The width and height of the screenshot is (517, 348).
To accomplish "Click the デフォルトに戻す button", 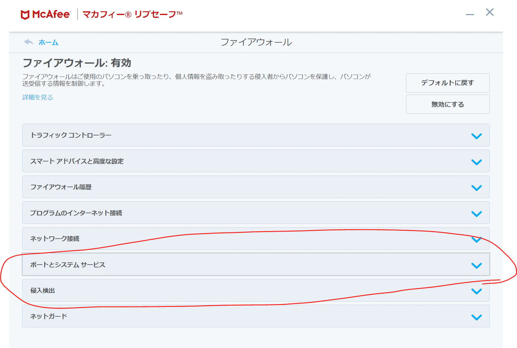I will [x=447, y=83].
